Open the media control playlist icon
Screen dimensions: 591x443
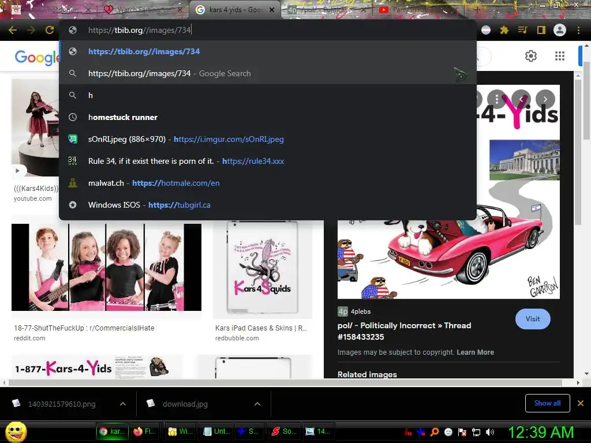[x=522, y=30]
